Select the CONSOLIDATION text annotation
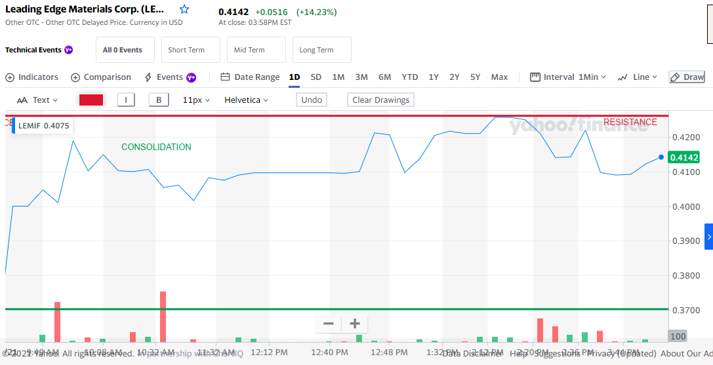The height and width of the screenshot is (365, 713). point(156,147)
